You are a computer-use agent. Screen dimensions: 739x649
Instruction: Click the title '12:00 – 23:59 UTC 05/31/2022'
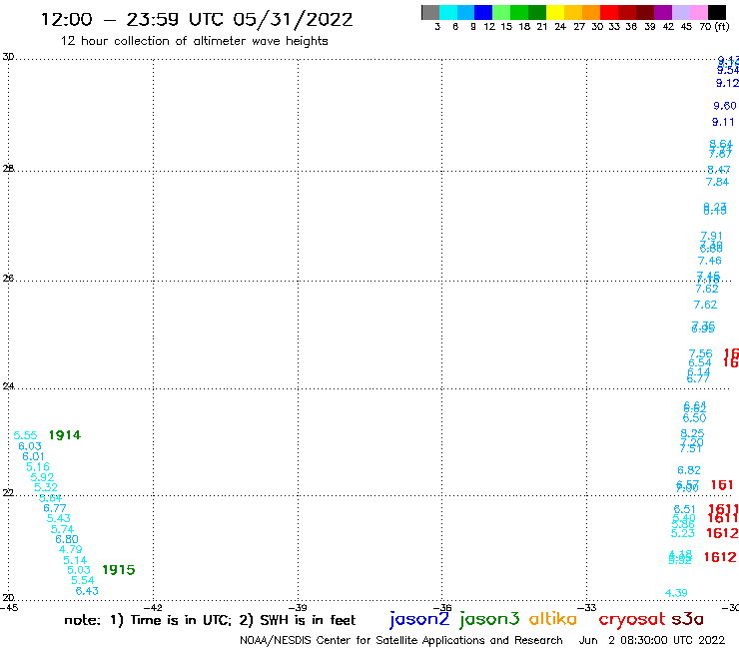pos(197,20)
